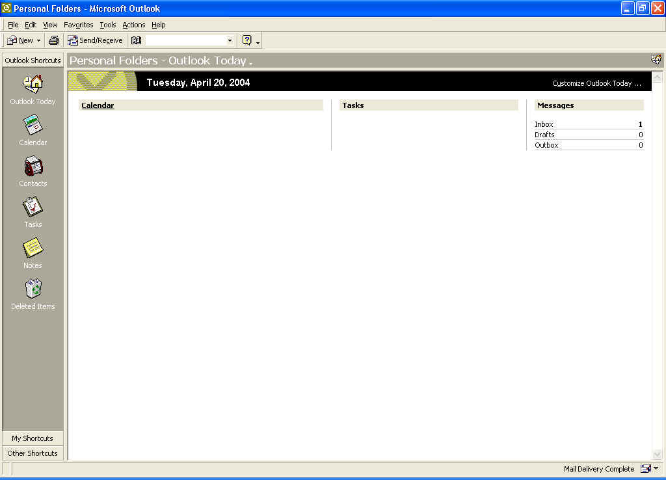This screenshot has height=480, width=666.
Task: Minimize the Outlook window
Action: pos(627,8)
